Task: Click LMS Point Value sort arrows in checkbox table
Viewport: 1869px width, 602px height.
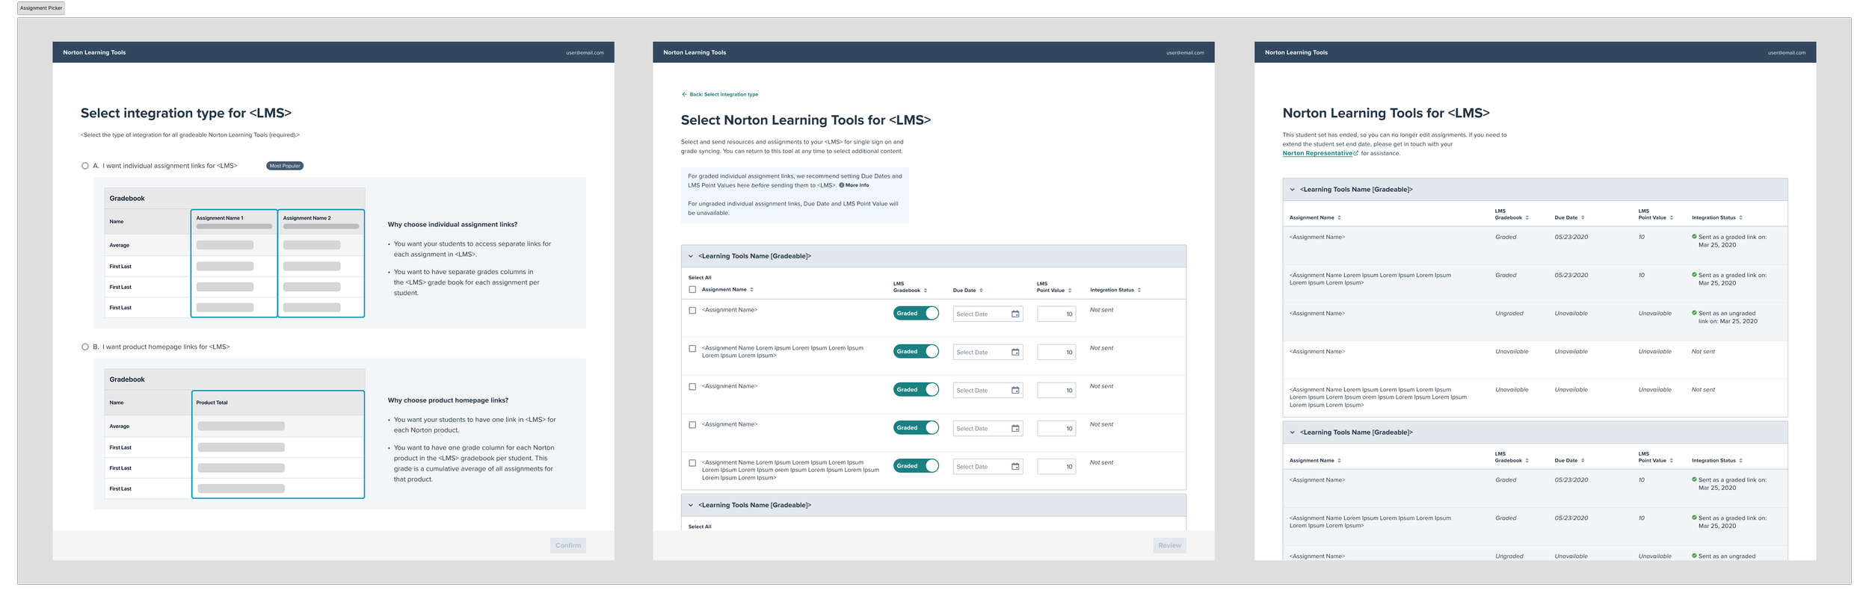Action: coord(1070,291)
